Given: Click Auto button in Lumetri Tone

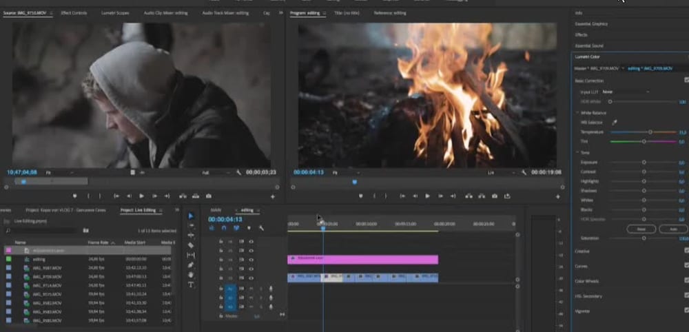Looking at the screenshot, I should [675, 229].
